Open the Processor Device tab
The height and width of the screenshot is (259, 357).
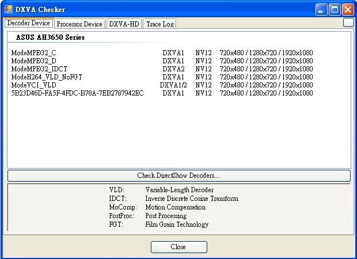(79, 24)
